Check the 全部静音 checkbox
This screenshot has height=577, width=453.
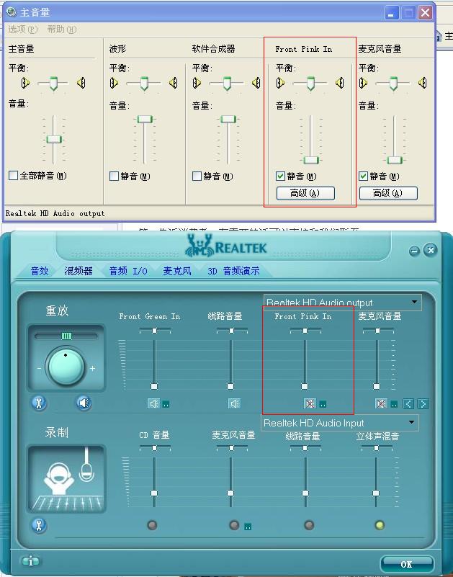(x=13, y=175)
